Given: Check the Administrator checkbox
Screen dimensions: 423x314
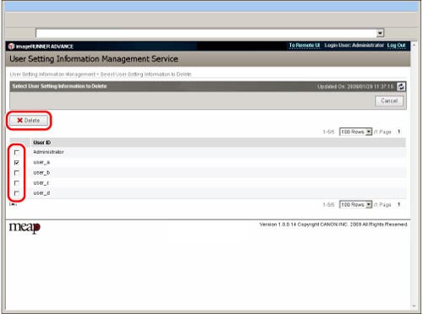Looking at the screenshot, I should coord(17,152).
